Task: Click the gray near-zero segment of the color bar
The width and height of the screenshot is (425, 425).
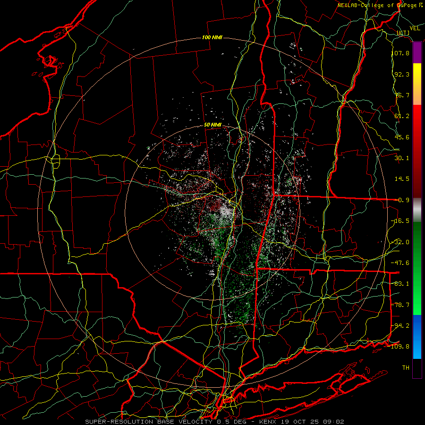Action: [417, 210]
